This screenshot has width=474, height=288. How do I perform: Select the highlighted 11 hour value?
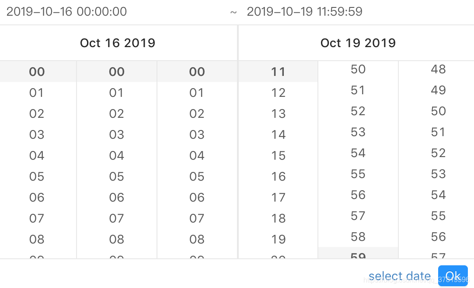tap(278, 72)
